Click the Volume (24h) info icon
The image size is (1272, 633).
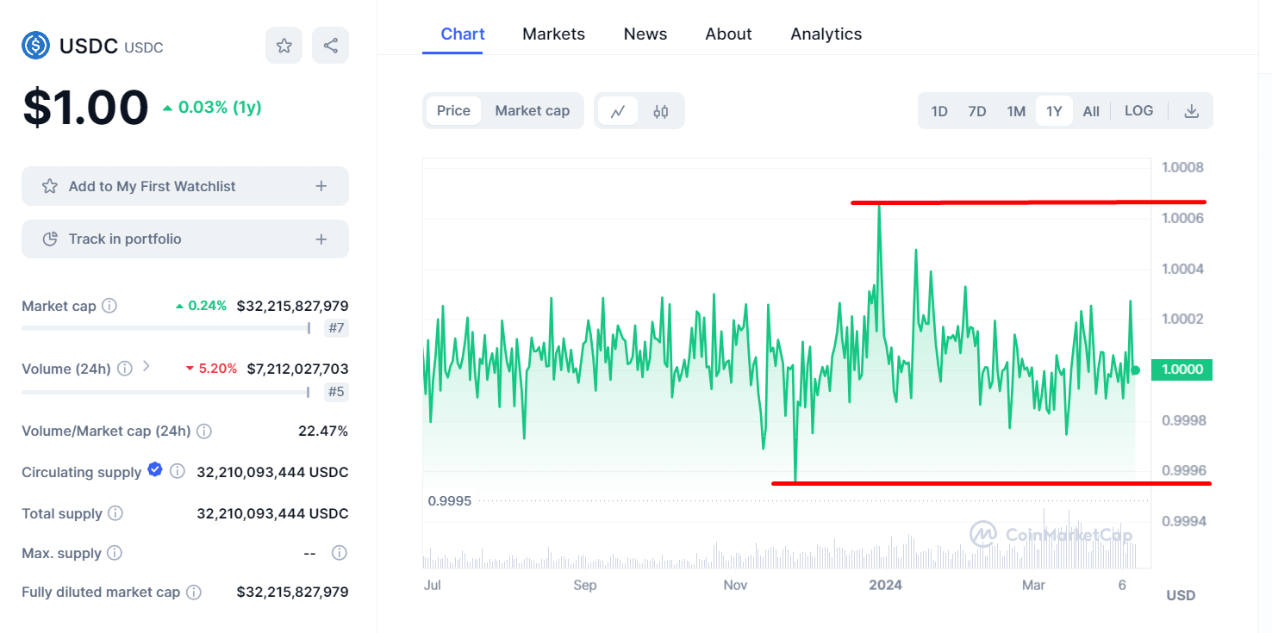coord(125,369)
